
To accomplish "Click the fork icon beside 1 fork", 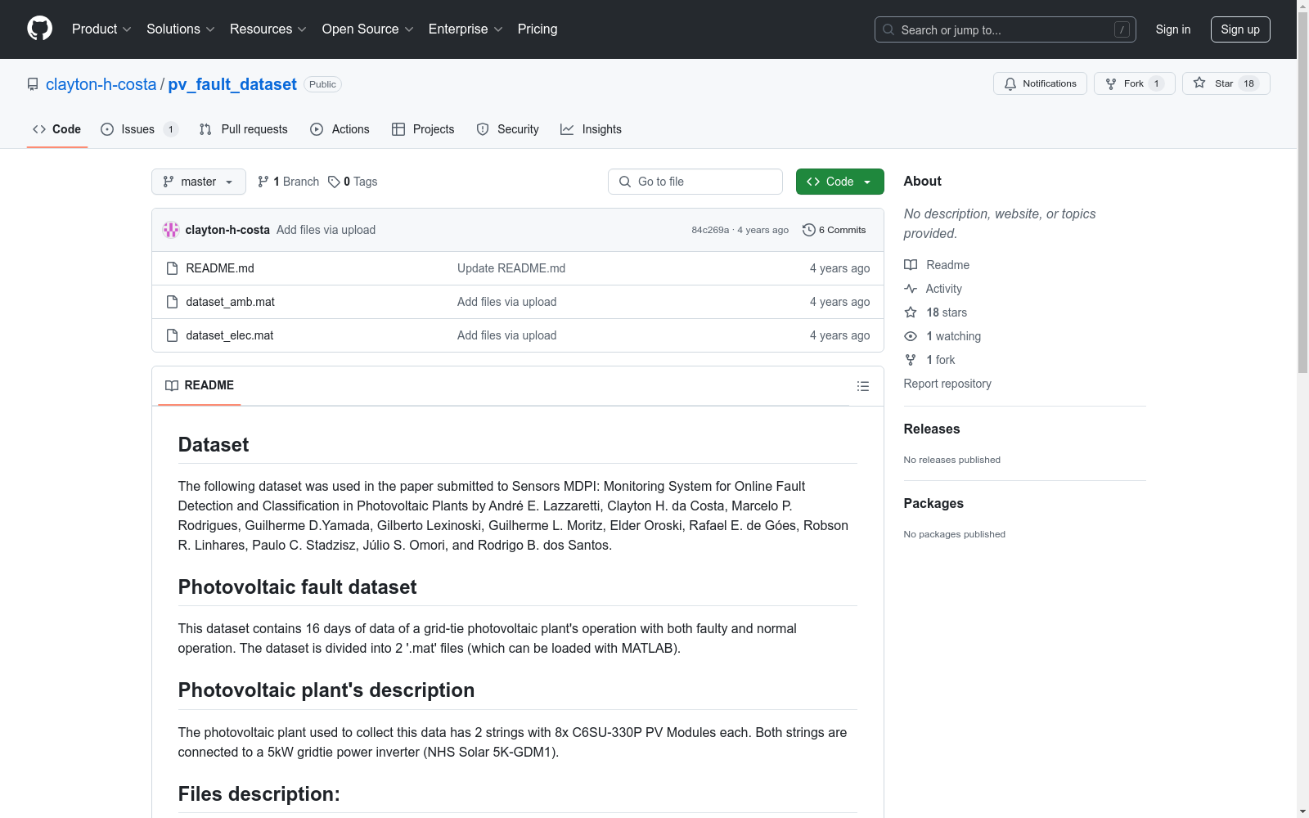I will (911, 360).
